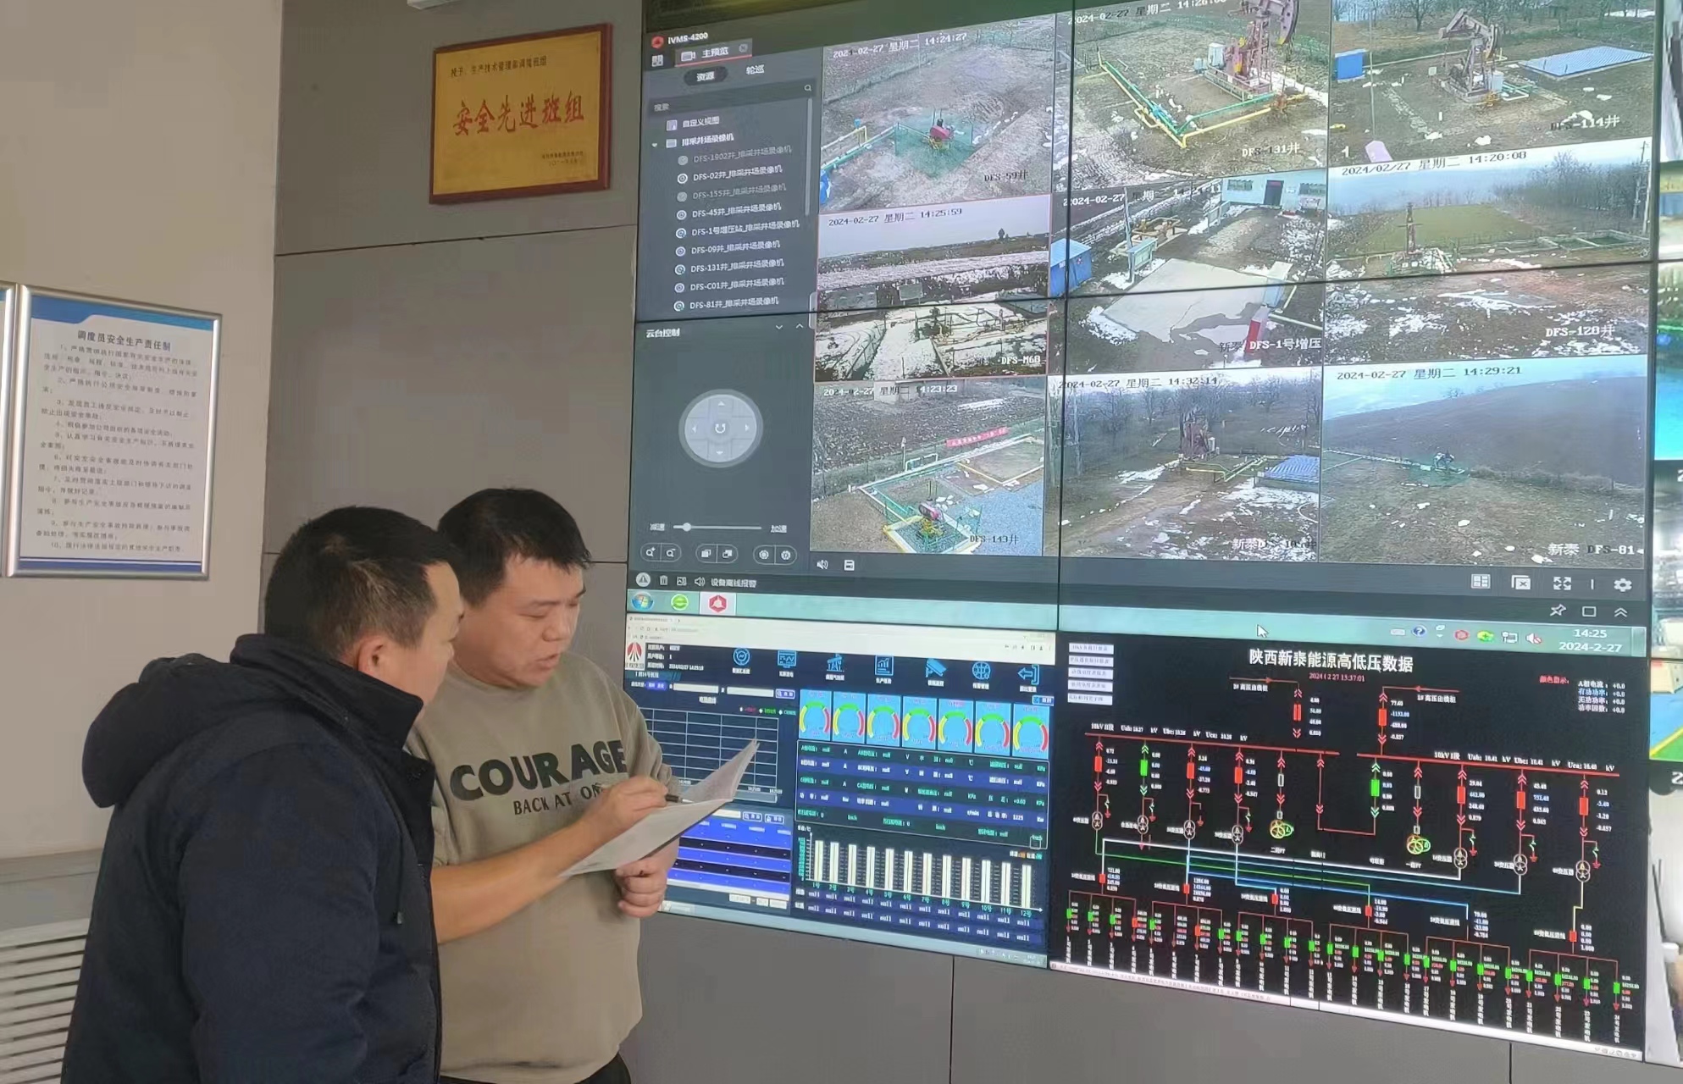Click 设备离线报警 alarm message
1683x1084 pixels.
click(734, 583)
